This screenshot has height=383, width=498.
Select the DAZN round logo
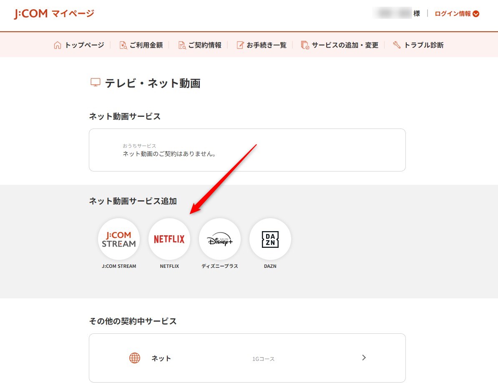point(270,239)
